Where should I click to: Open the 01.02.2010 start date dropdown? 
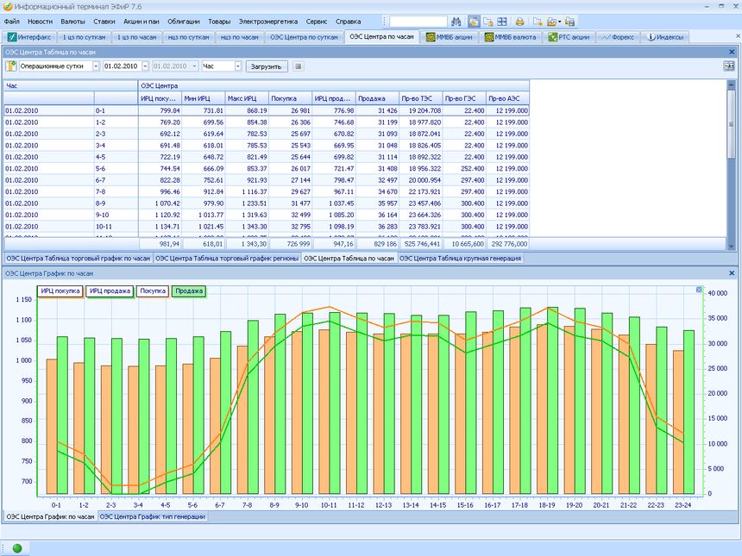pyautogui.click(x=145, y=66)
